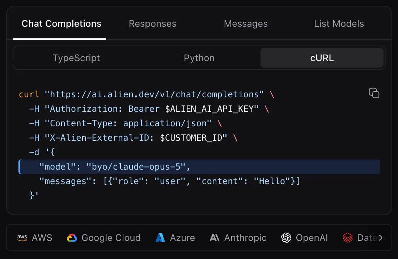Click the chat completions URL string
Image resolution: width=398 pixels, height=259 pixels.
point(154,94)
